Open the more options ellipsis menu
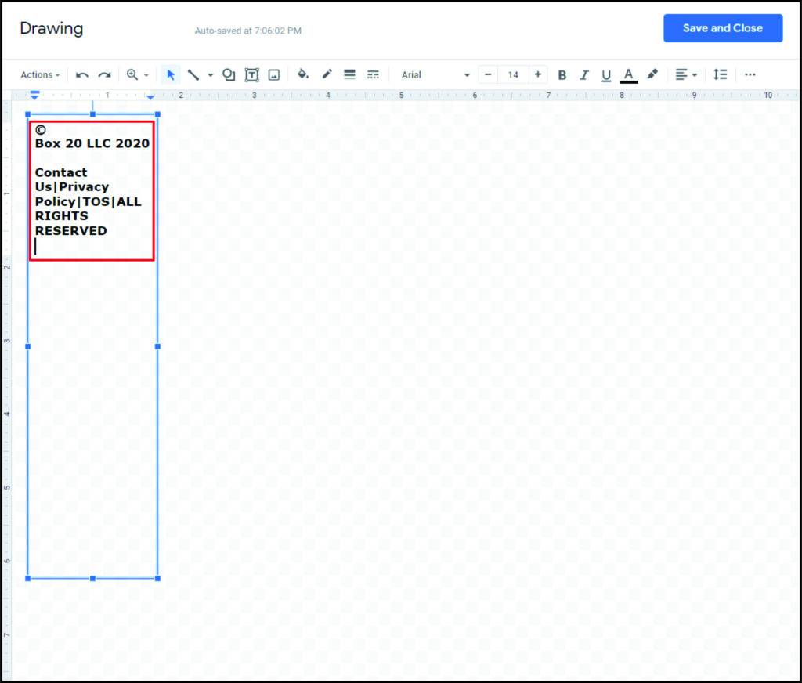This screenshot has width=802, height=683. tap(750, 74)
